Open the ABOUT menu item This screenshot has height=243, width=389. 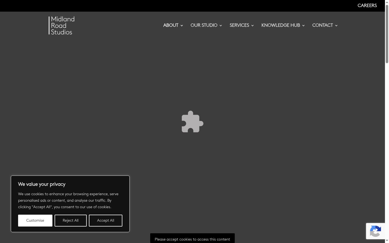[x=171, y=25]
